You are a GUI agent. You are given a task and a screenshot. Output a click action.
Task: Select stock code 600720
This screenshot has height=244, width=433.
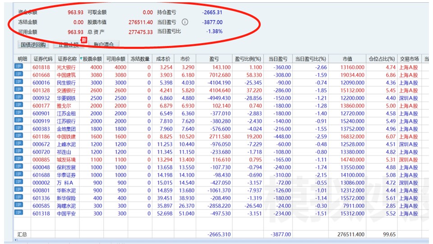coord(41,152)
